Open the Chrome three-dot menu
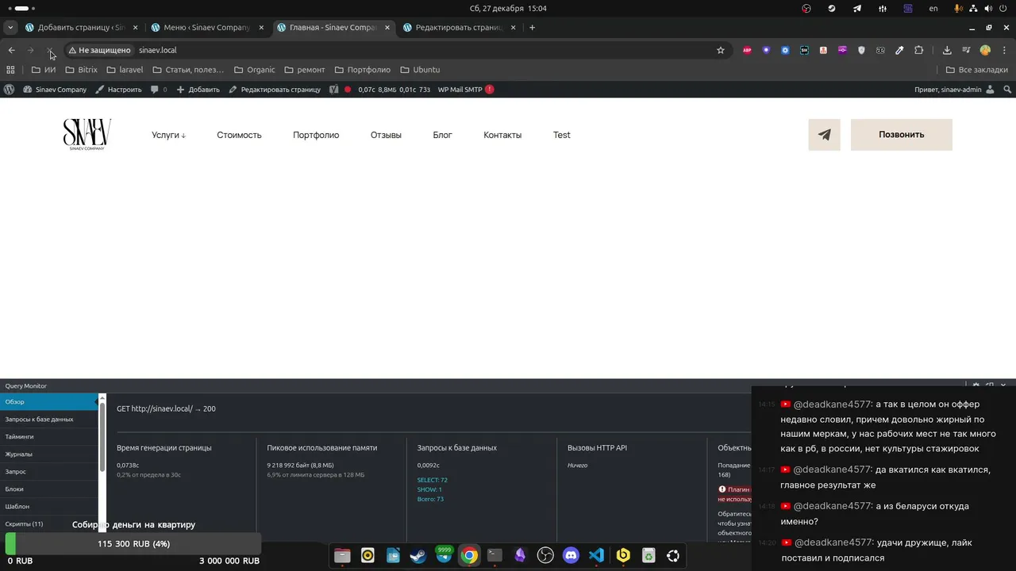The image size is (1016, 571). tap(1004, 50)
